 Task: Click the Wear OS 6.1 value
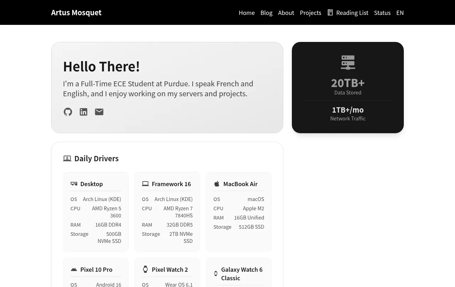click(179, 285)
